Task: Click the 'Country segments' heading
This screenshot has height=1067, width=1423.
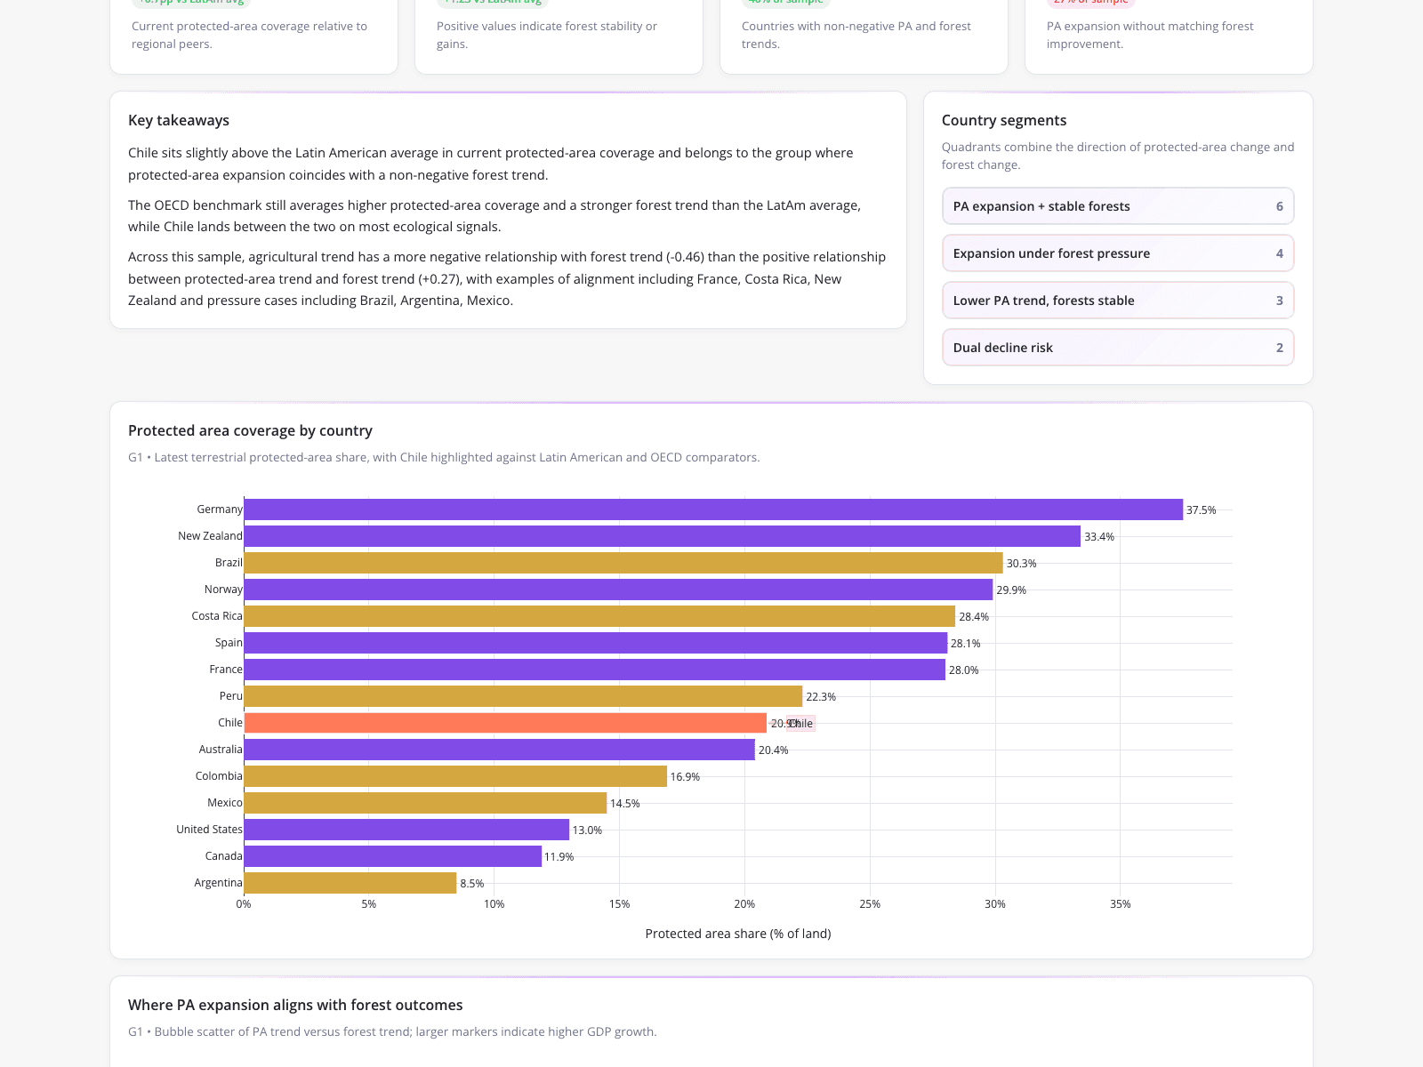Action: (x=1004, y=120)
